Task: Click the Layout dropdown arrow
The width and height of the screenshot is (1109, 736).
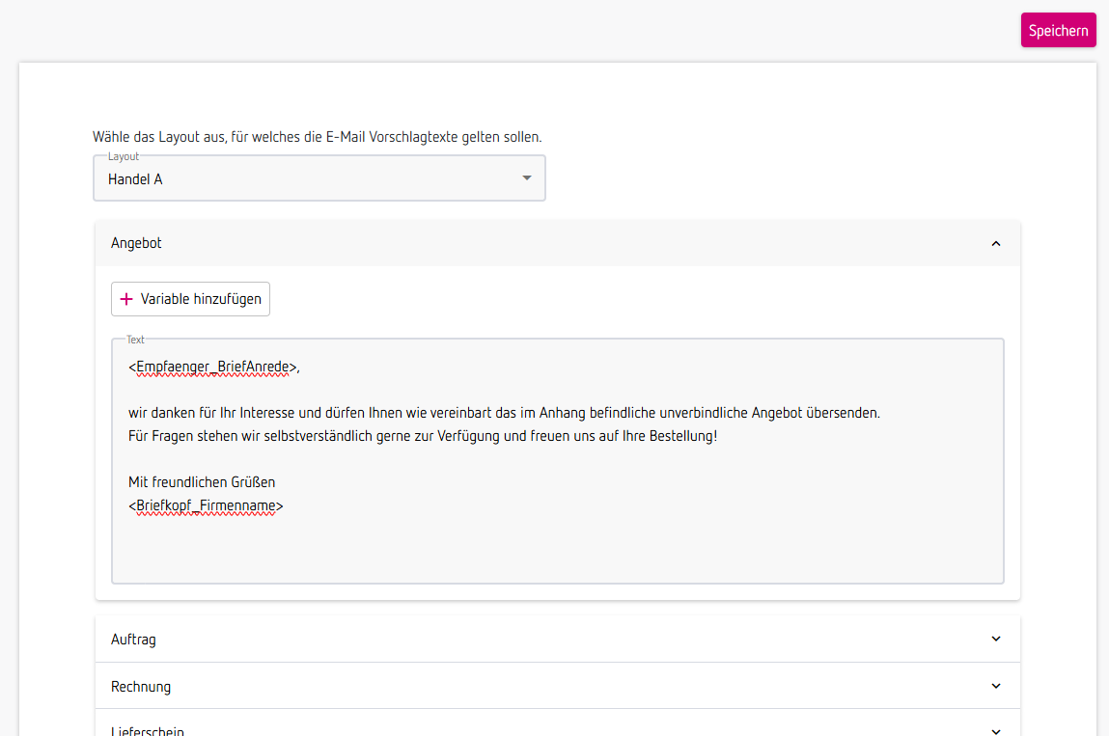Action: [x=527, y=178]
